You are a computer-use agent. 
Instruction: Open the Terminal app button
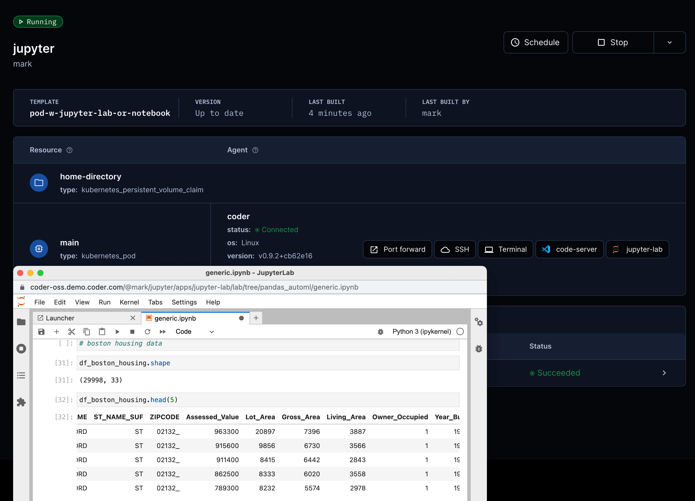pyautogui.click(x=505, y=249)
